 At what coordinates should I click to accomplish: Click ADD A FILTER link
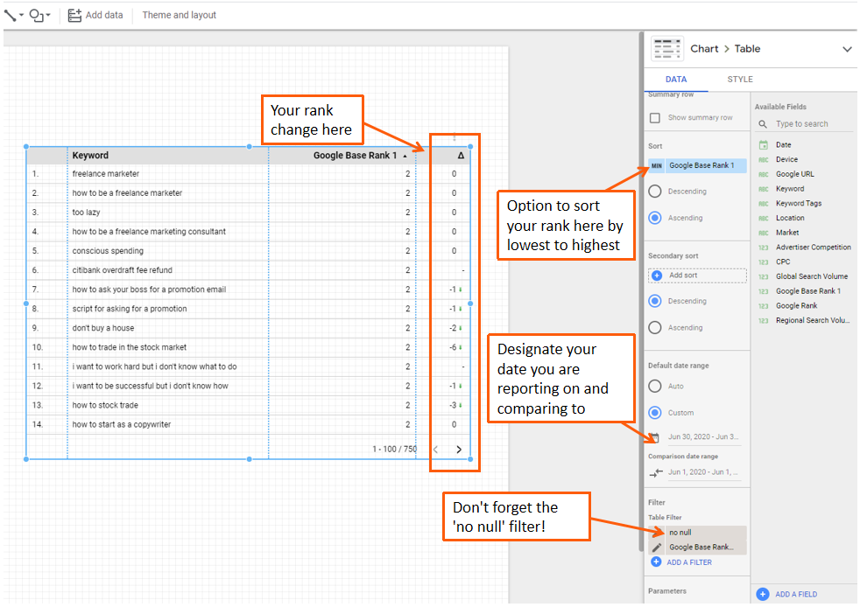coord(688,562)
